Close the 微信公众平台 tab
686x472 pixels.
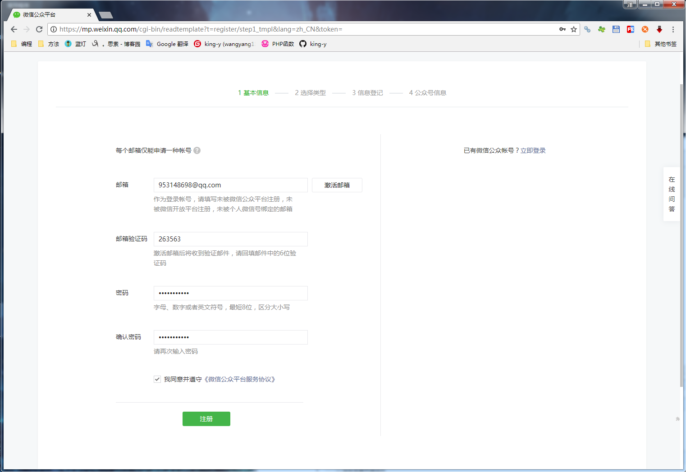(89, 15)
